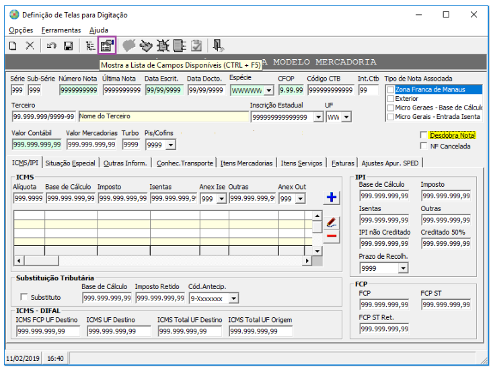The width and height of the screenshot is (493, 369).
Task: Enable the Desdobra Nota checkbox
Action: click(x=424, y=135)
